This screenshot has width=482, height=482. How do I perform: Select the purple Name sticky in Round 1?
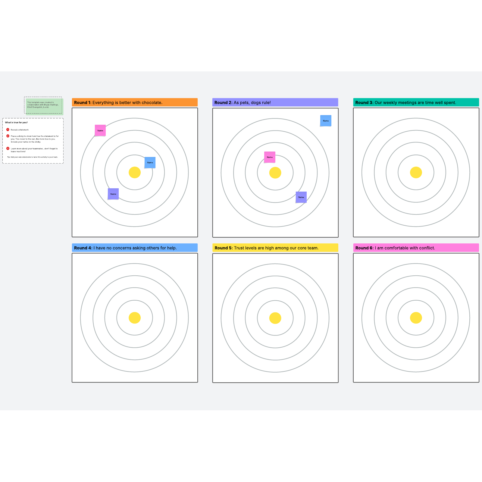click(113, 194)
